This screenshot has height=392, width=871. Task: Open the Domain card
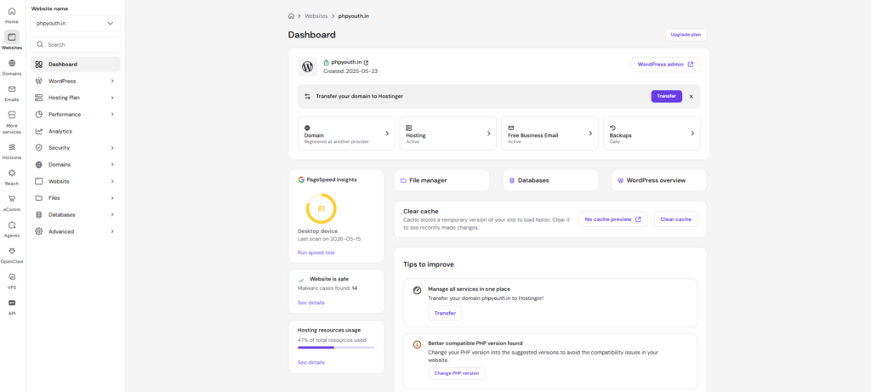346,134
